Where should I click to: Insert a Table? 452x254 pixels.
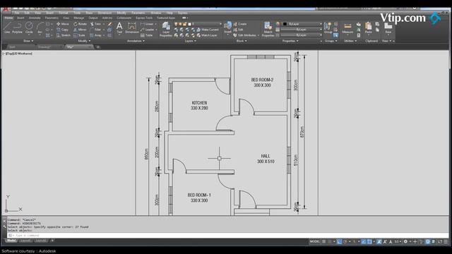[146, 35]
